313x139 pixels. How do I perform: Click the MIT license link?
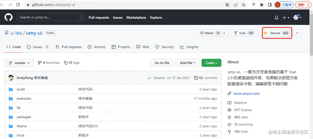(240, 110)
